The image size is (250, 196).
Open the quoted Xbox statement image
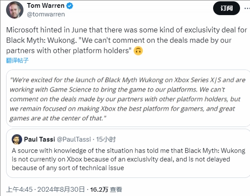point(128,98)
